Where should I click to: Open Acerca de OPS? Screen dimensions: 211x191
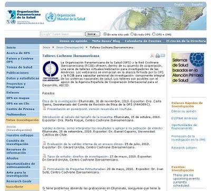[x=22, y=53]
